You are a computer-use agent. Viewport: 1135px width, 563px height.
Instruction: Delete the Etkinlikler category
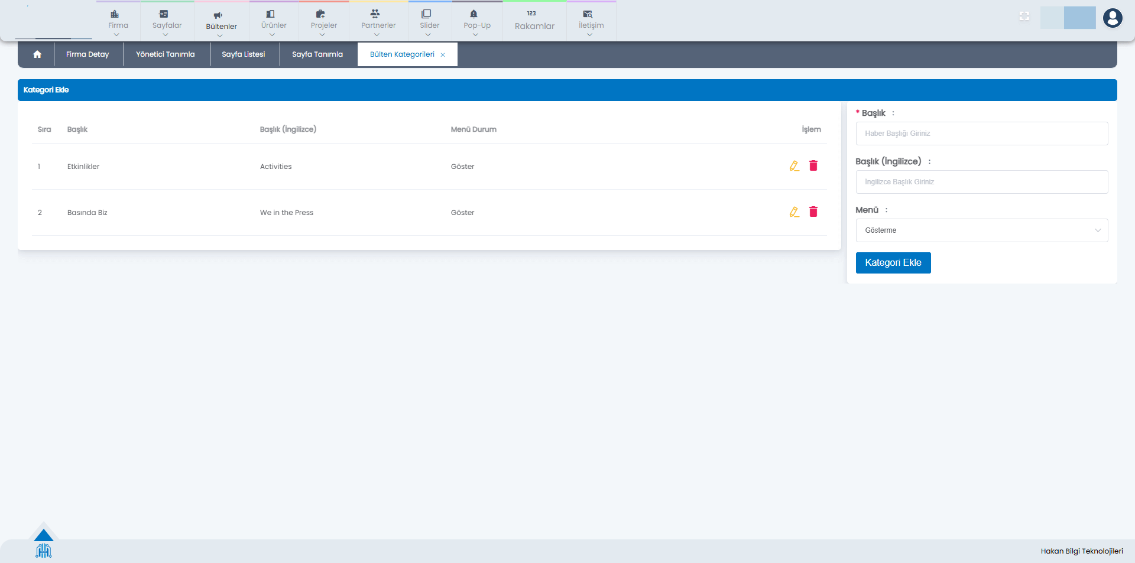813,166
